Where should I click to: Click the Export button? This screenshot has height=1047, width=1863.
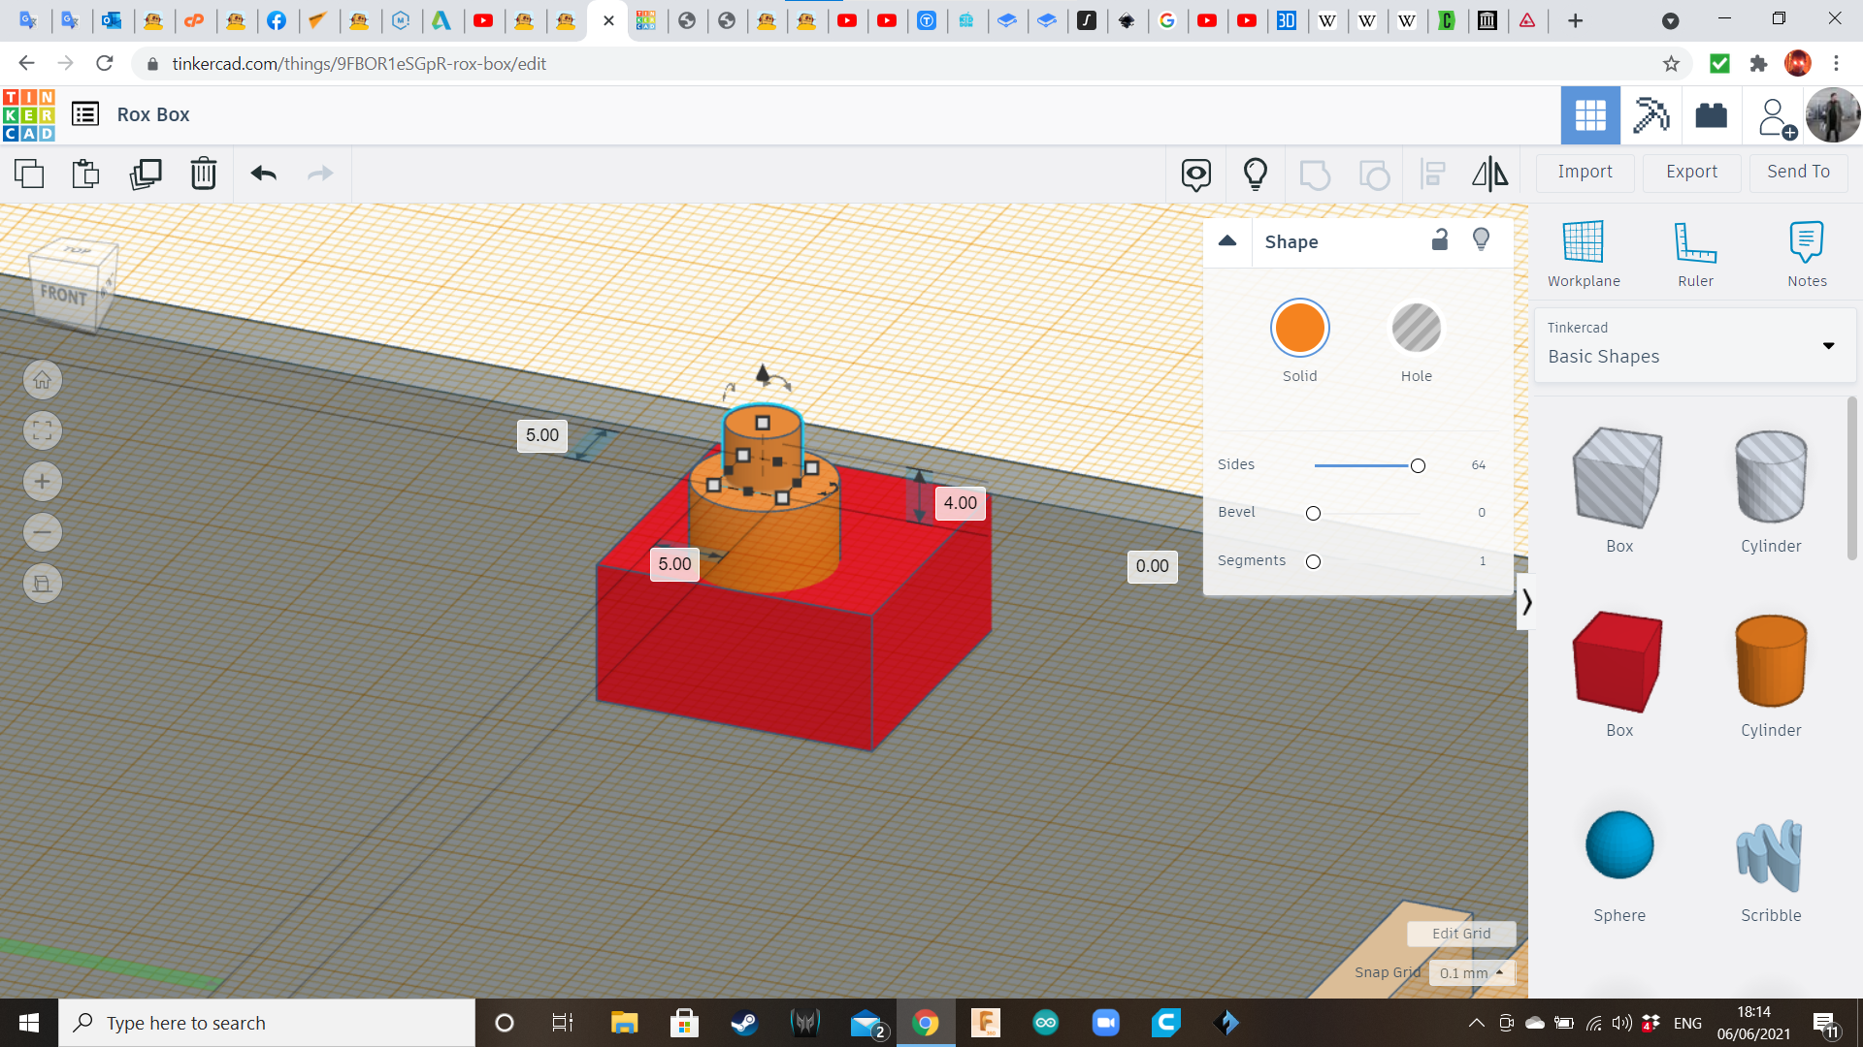(x=1690, y=172)
